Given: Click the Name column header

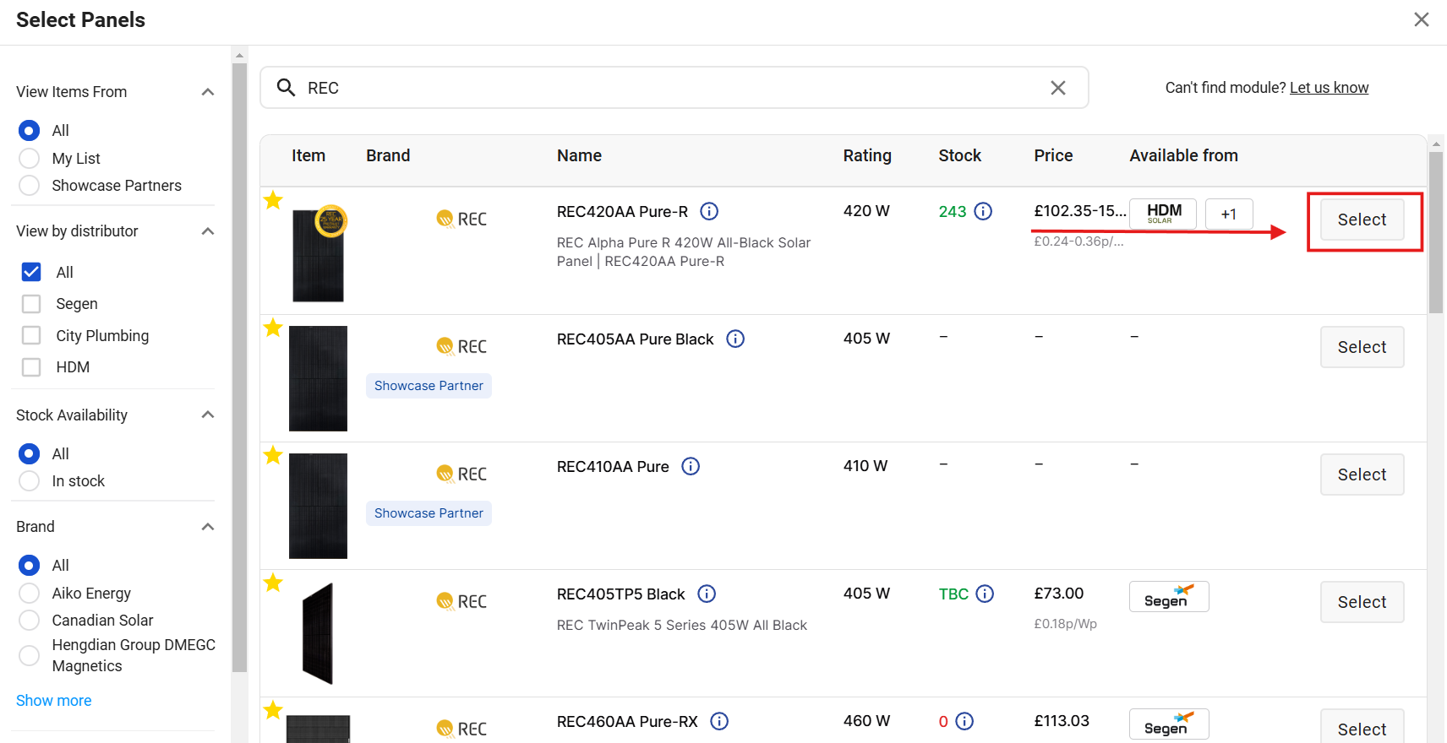Looking at the screenshot, I should tap(579, 155).
